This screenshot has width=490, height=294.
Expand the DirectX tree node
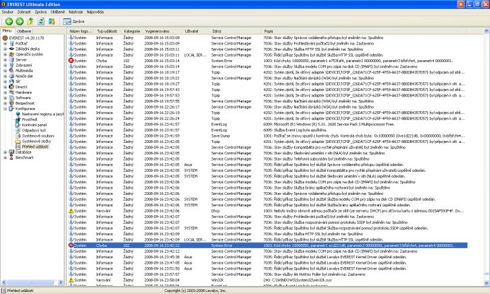tap(5, 87)
